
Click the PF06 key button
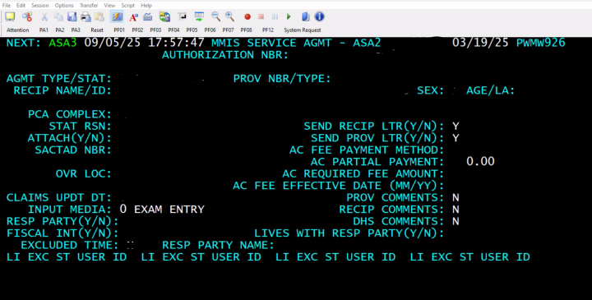tap(210, 30)
